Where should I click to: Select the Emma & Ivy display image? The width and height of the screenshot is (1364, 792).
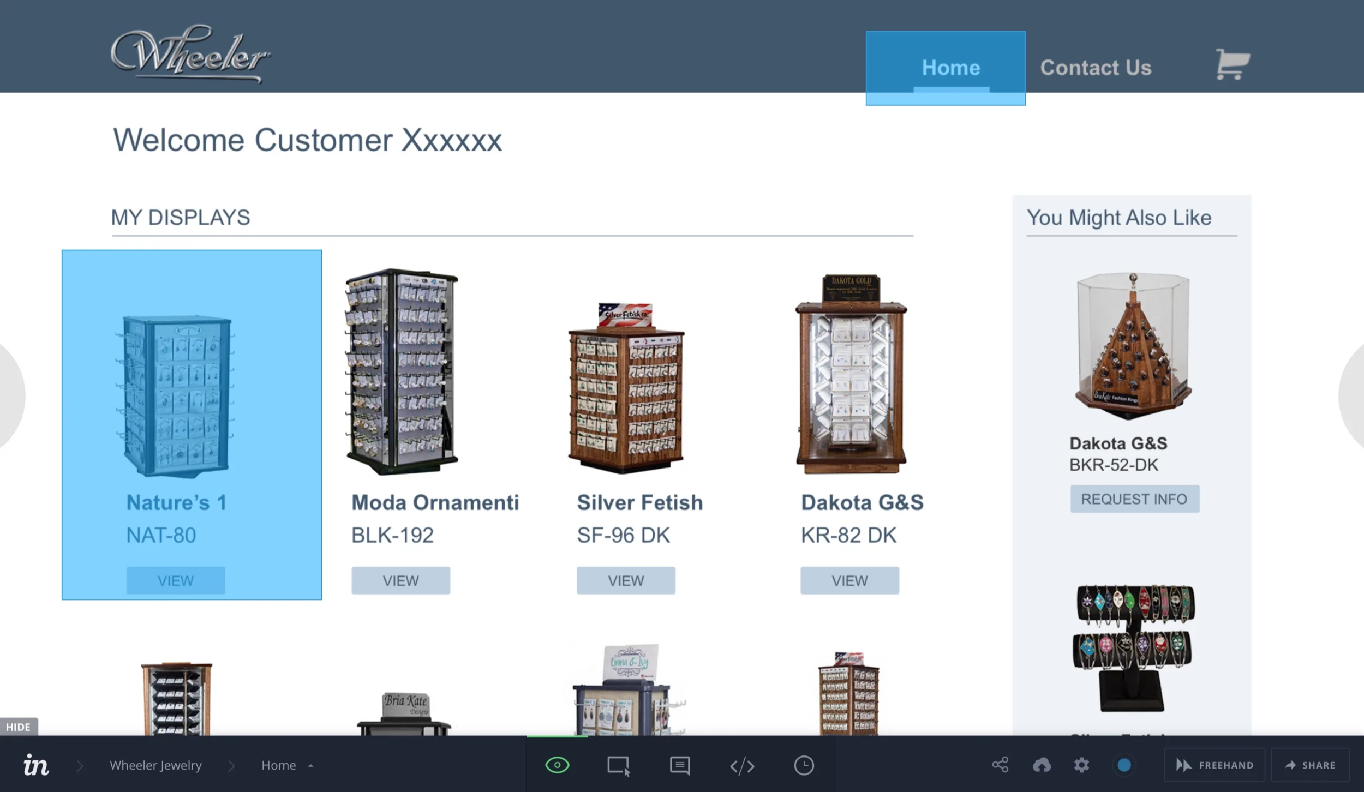(x=630, y=689)
